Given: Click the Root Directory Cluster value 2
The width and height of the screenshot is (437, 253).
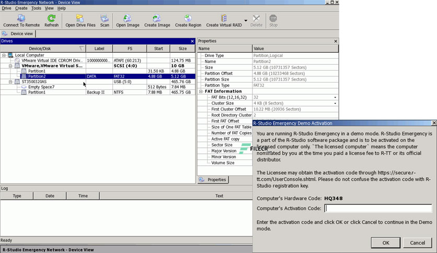Looking at the screenshot, I should tap(255, 115).
